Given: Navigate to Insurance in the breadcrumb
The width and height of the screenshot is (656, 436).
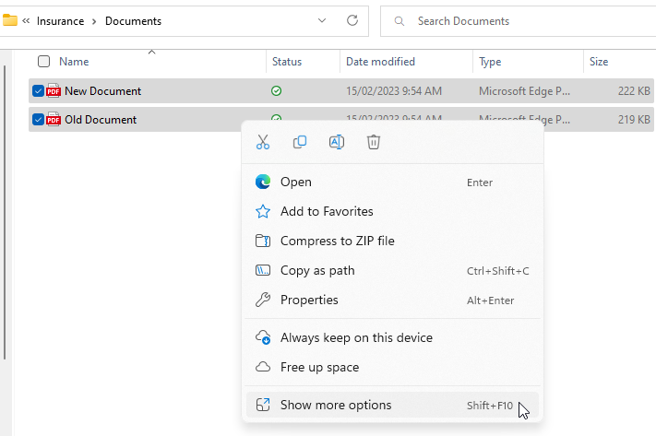Looking at the screenshot, I should 61,20.
